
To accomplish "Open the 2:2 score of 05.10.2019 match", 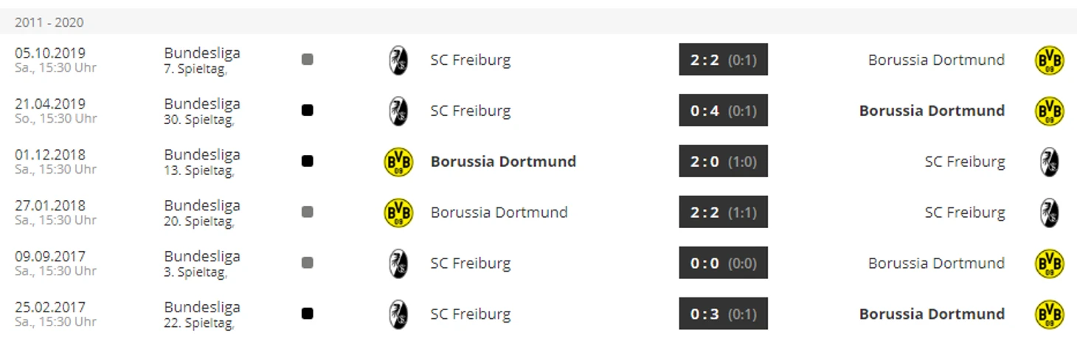I will [723, 60].
